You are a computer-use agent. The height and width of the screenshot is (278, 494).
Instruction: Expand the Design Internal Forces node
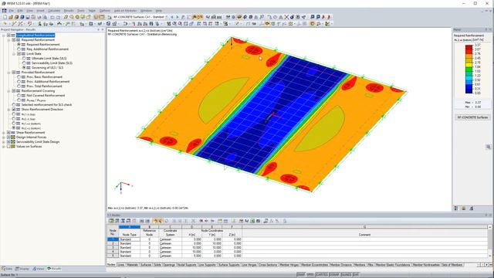coord(4,137)
